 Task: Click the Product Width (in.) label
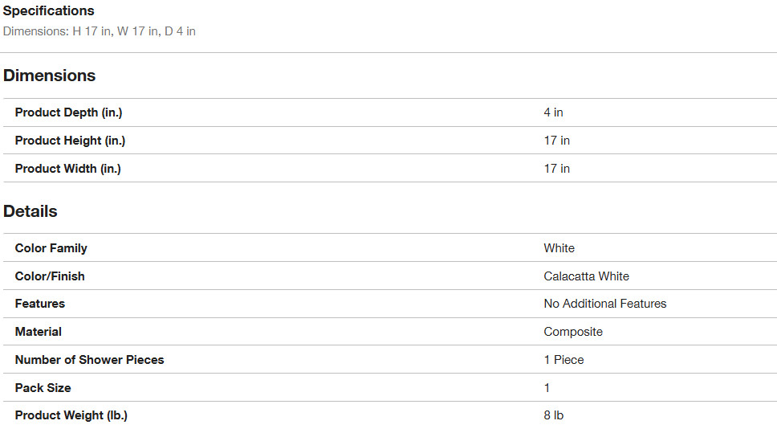(67, 169)
